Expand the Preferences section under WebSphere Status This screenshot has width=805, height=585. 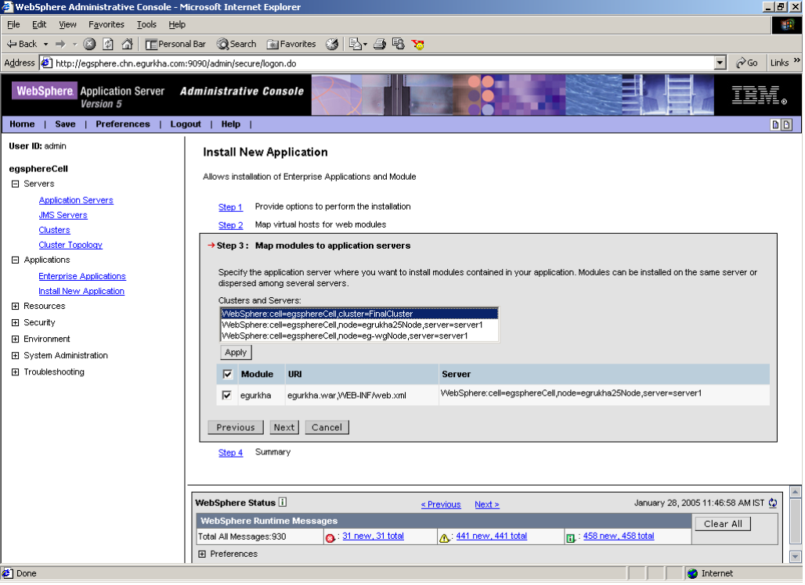click(202, 554)
